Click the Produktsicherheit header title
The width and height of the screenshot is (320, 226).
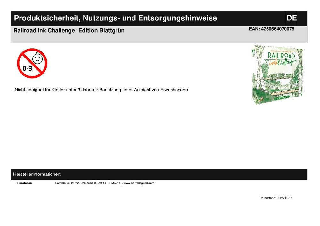115,18
